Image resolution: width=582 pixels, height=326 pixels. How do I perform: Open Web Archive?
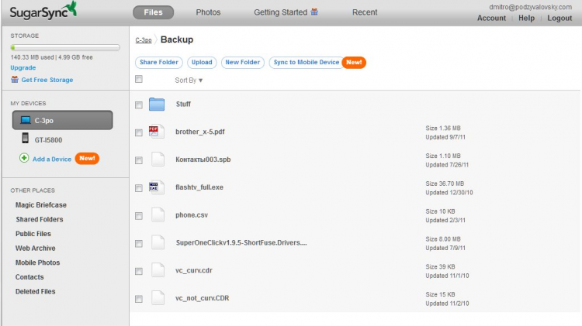coord(35,249)
